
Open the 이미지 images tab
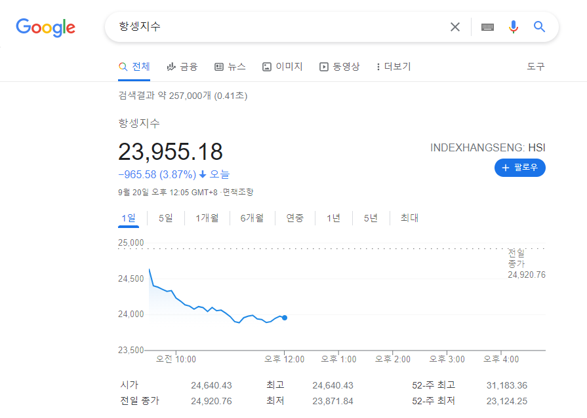(283, 67)
